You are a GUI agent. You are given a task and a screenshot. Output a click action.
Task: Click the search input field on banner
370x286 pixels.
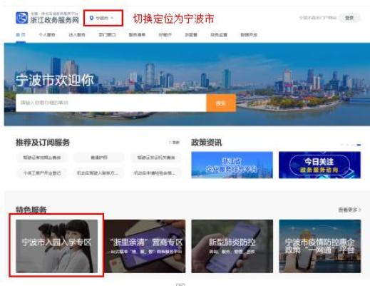pyautogui.click(x=111, y=103)
